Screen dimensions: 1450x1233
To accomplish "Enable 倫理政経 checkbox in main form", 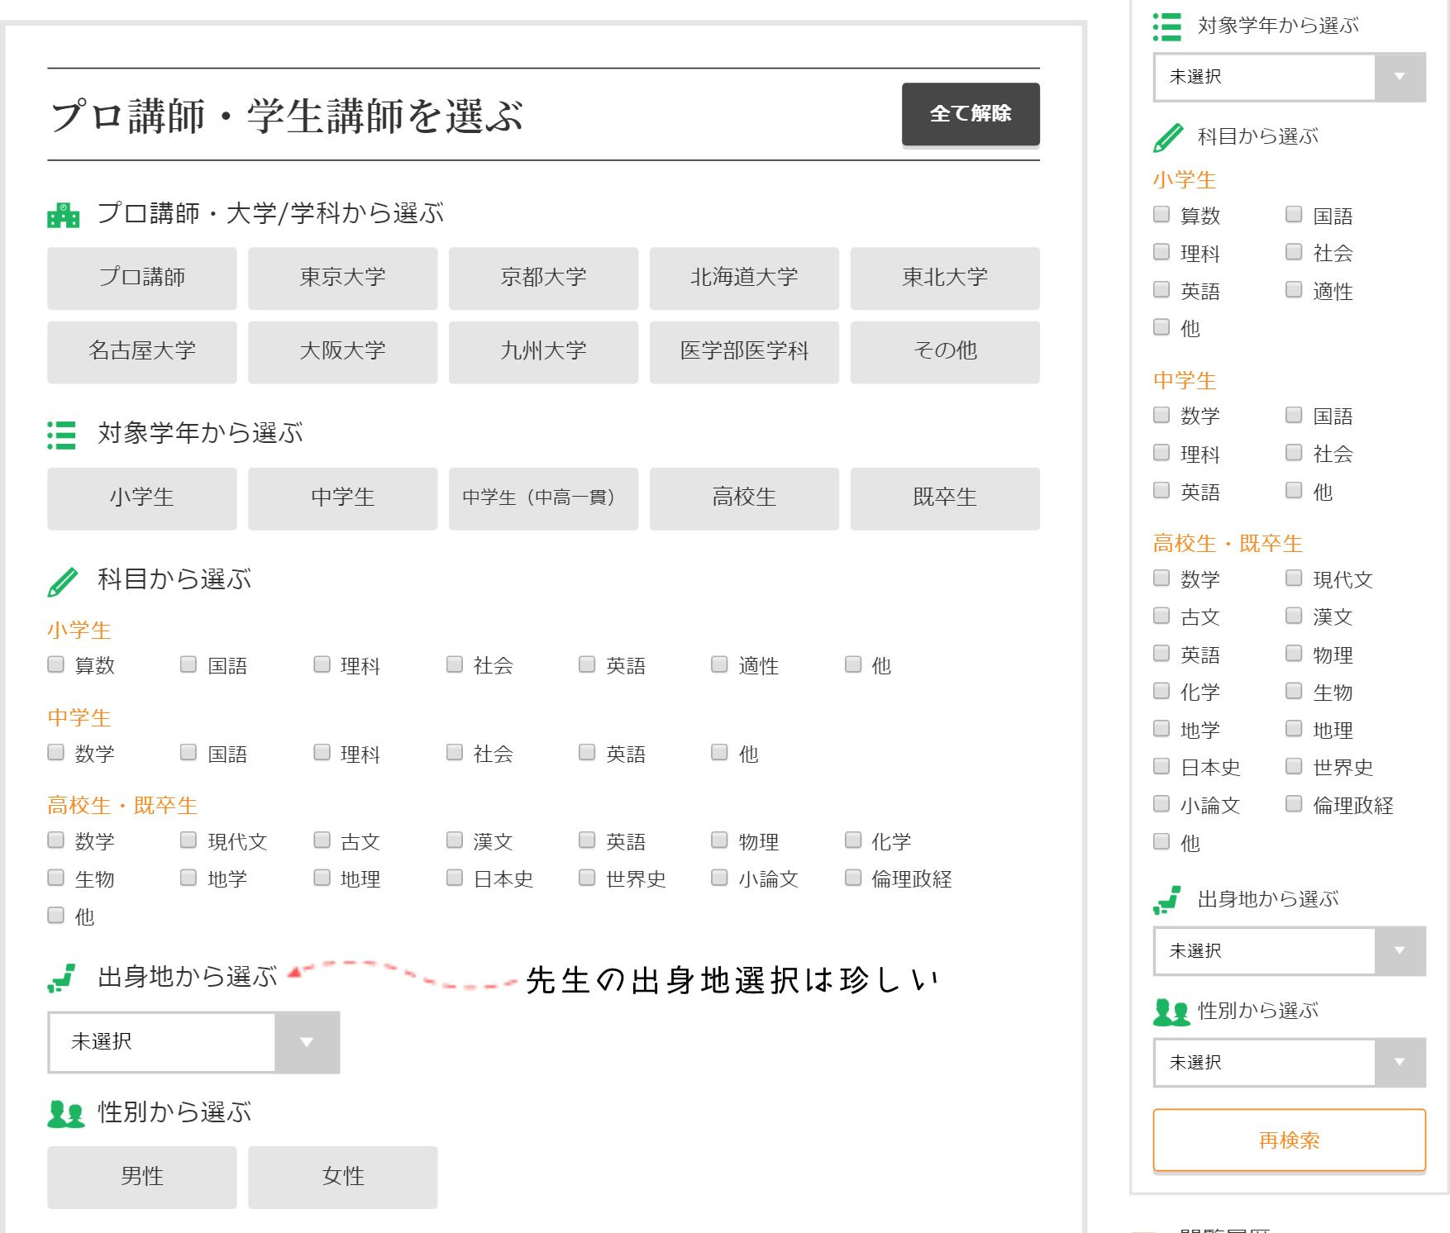I will 853,878.
